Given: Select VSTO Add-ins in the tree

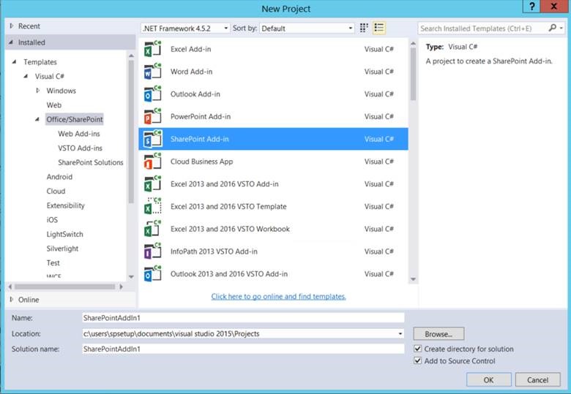Looking at the screenshot, I should click(80, 148).
